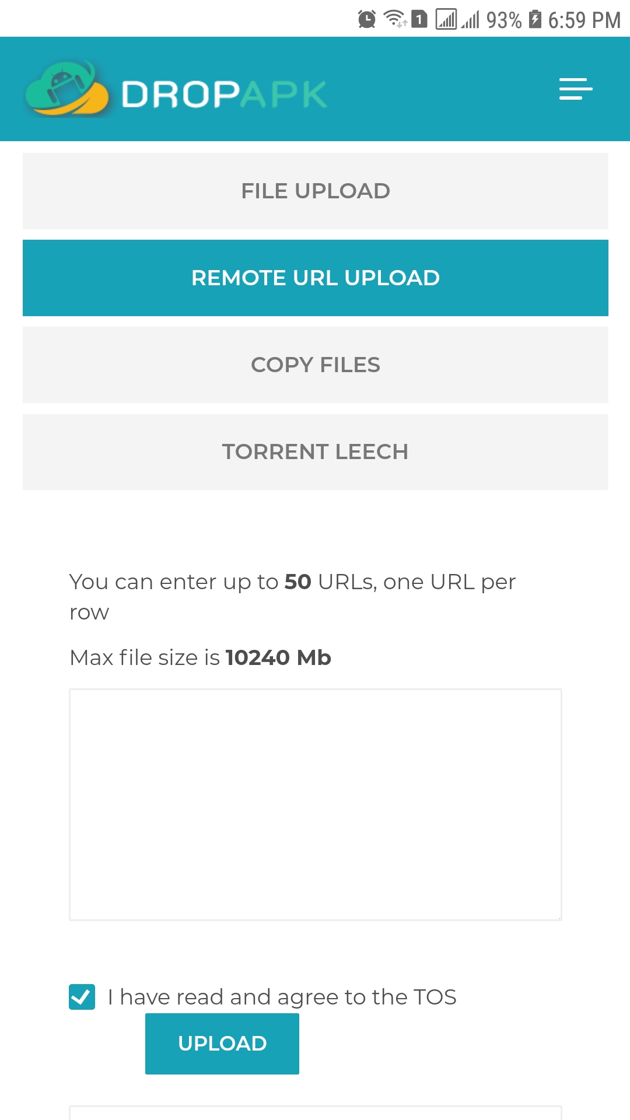Tap the SIM 1 indicator icon
This screenshot has width=630, height=1120.
pyautogui.click(x=419, y=19)
